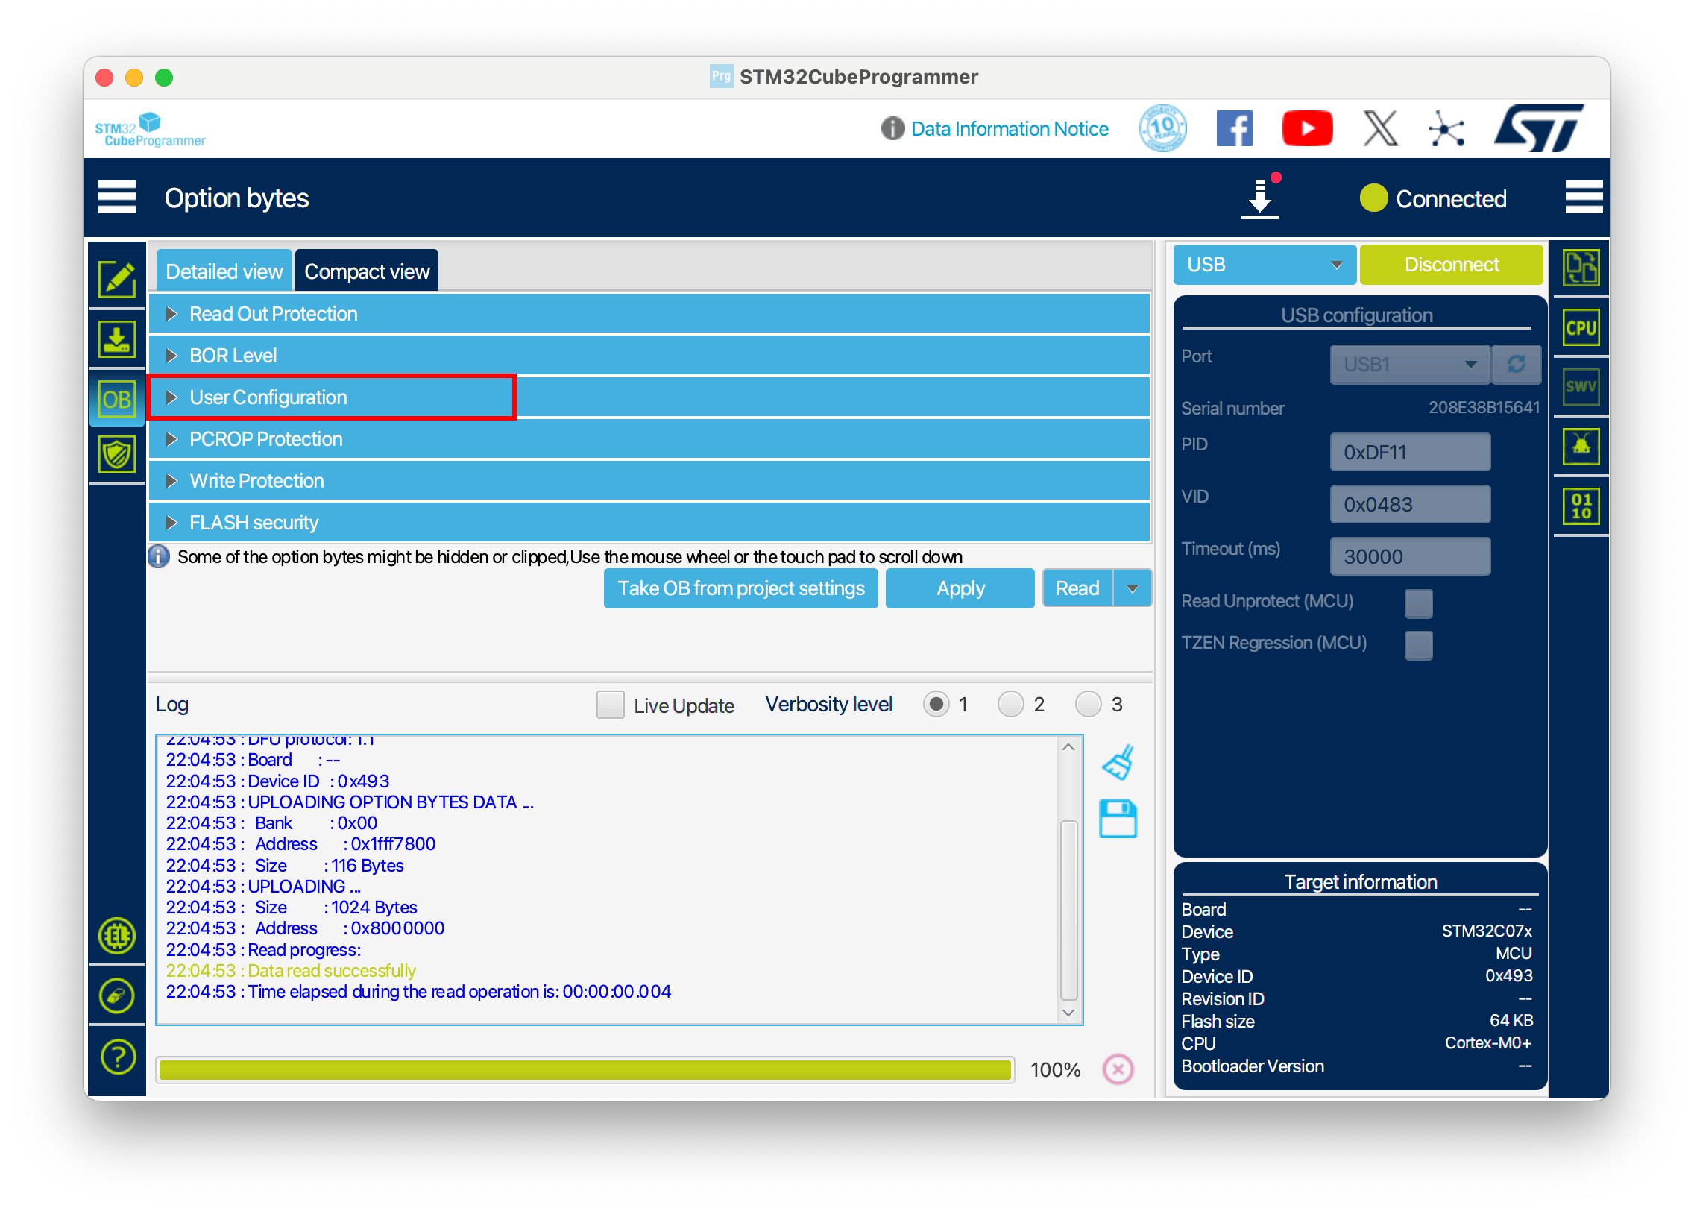Select the Memory erasing & programming icon
The image size is (1694, 1211).
tap(116, 339)
